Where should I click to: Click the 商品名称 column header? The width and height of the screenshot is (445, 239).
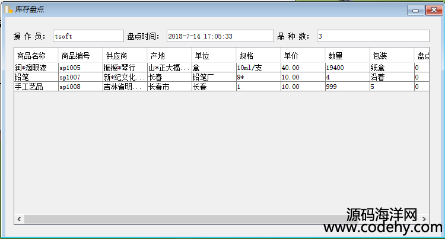coord(36,56)
